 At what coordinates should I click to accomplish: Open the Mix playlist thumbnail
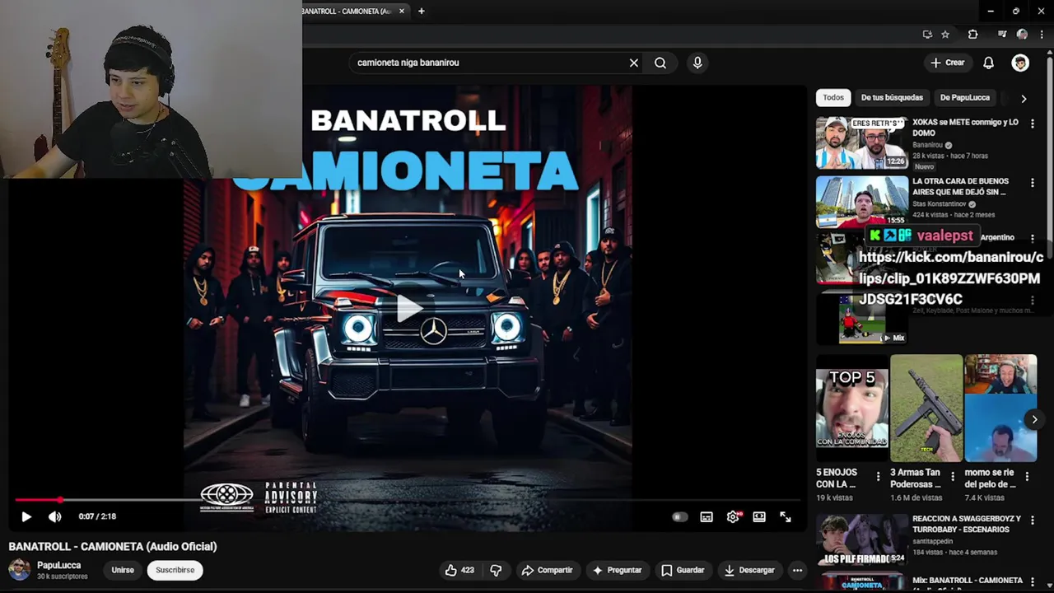(861, 582)
